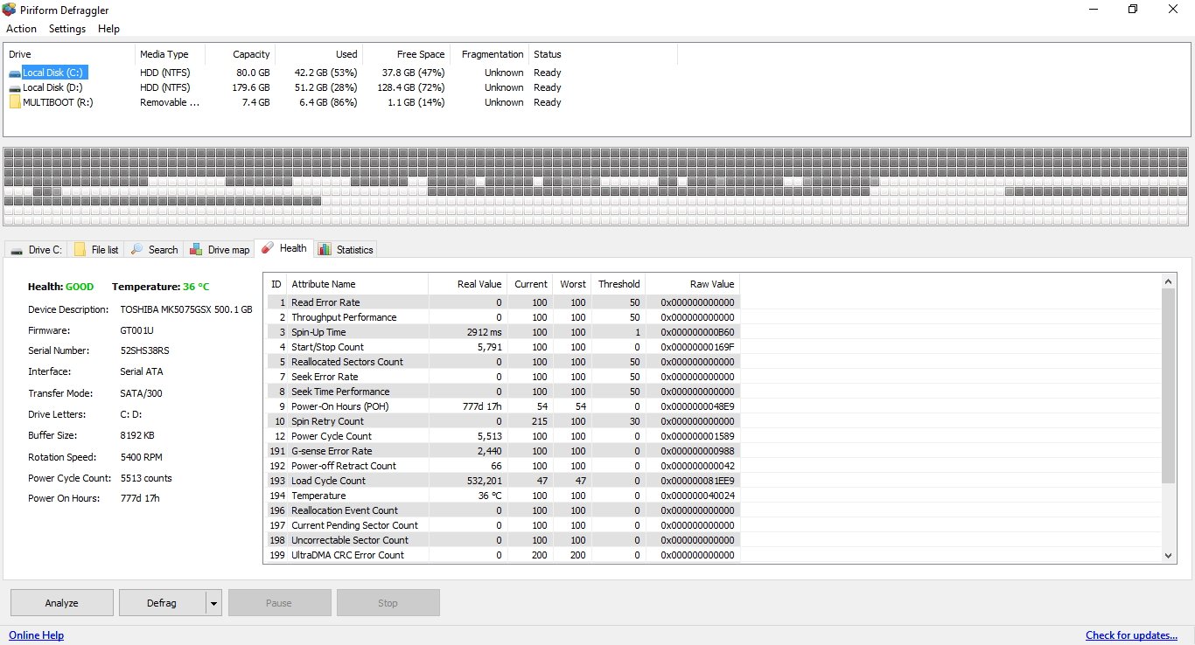
Task: Click the SMART table scroll up arrow
Action: 1168,281
